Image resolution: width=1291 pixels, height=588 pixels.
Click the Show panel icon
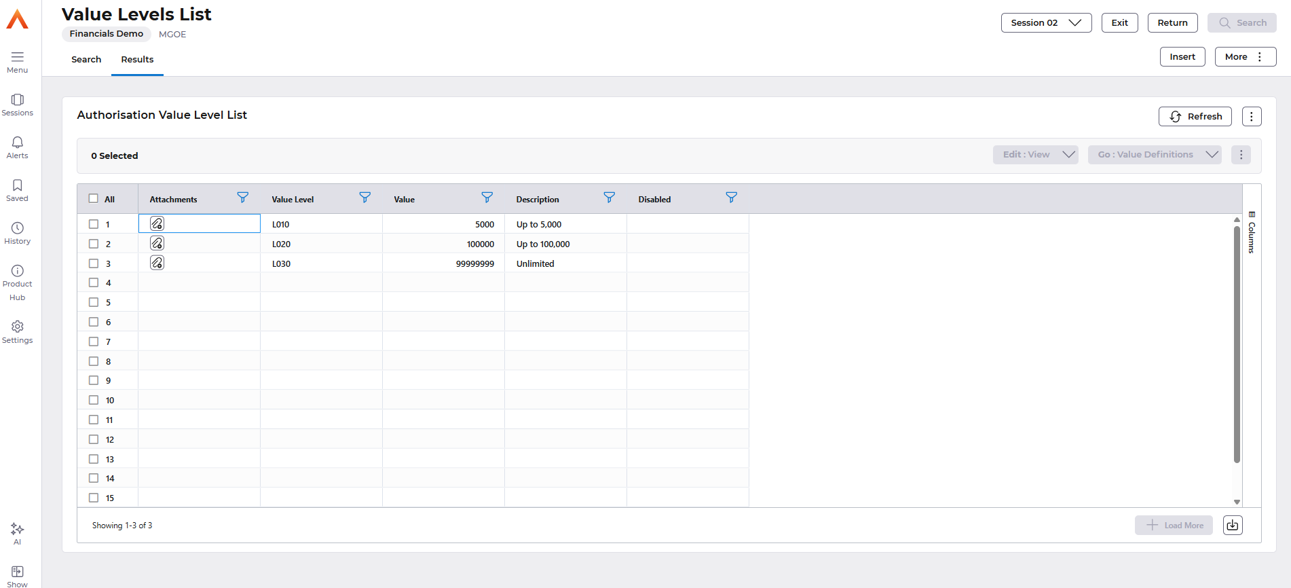pos(17,572)
